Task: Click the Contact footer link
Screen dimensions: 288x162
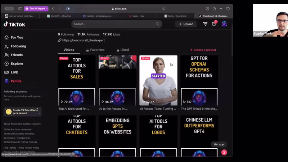Action: click(27, 124)
